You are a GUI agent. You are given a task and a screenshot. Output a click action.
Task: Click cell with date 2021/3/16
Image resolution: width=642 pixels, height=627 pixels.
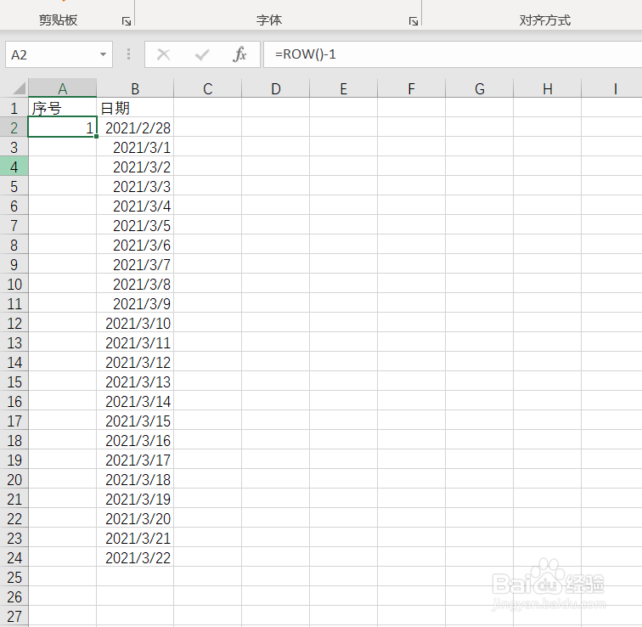(x=135, y=440)
